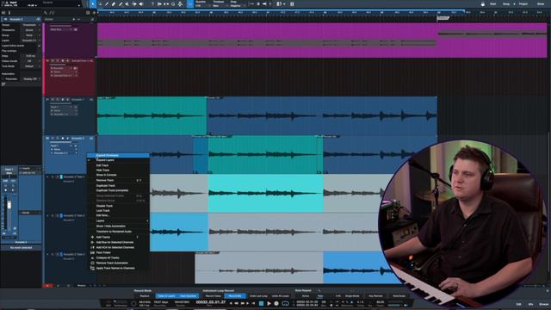Toggle Layers follow events checkbox
Screen dimensions: 551x310
(x=39, y=46)
